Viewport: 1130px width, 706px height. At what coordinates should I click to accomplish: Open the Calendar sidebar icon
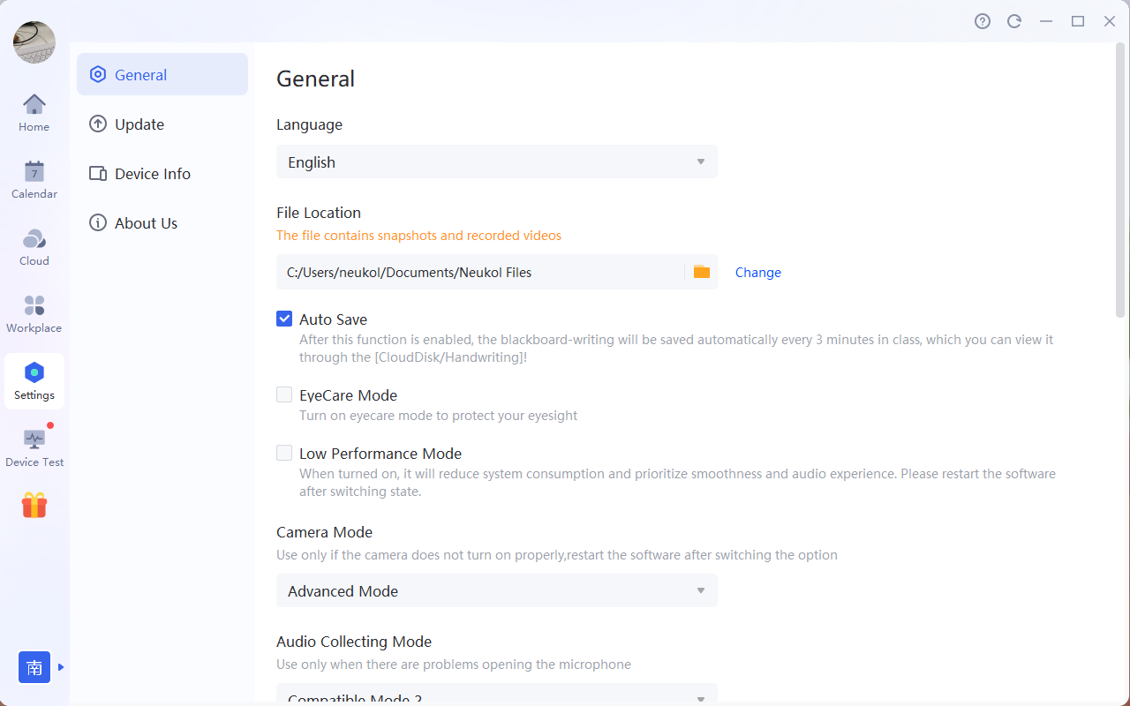[x=34, y=180]
